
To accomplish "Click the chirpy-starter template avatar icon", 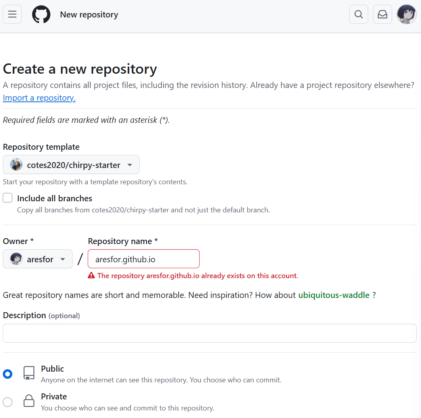I will [16, 165].
